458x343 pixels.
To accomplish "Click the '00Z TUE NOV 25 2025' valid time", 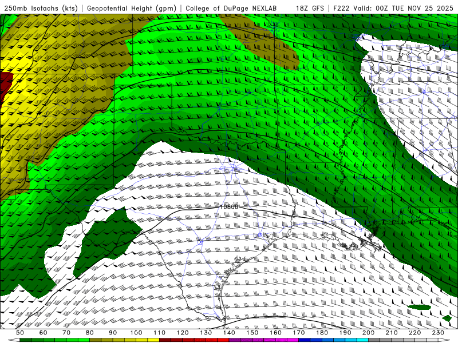I will coord(414,8).
